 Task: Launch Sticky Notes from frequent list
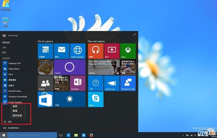pyautogui.click(x=11, y=69)
